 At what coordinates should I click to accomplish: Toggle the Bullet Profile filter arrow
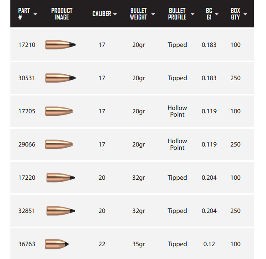193,14
